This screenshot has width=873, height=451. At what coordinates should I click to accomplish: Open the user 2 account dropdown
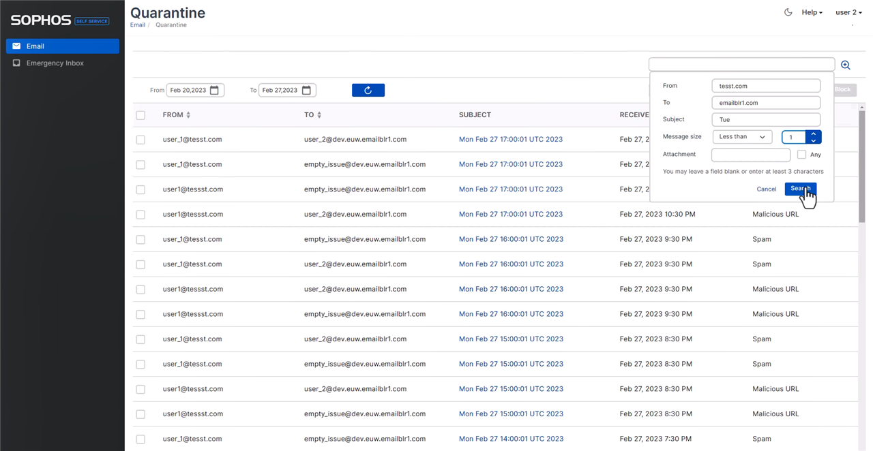[848, 12]
